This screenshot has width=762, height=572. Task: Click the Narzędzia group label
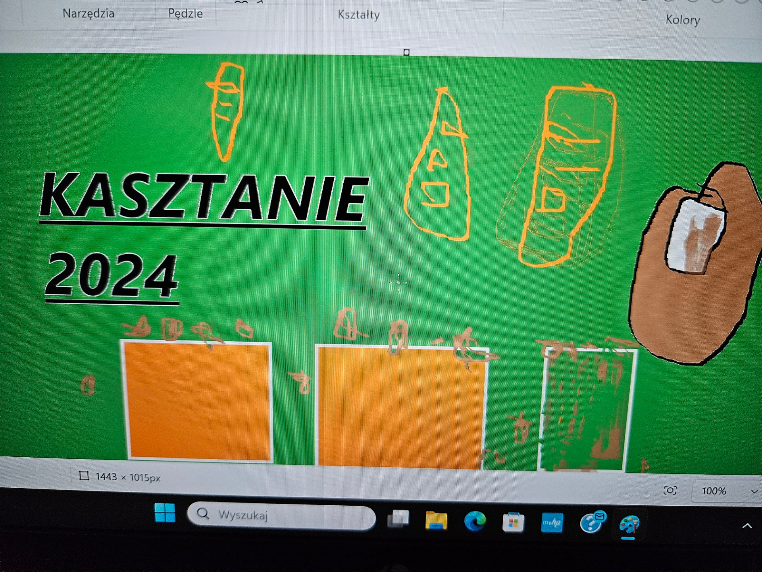point(89,14)
